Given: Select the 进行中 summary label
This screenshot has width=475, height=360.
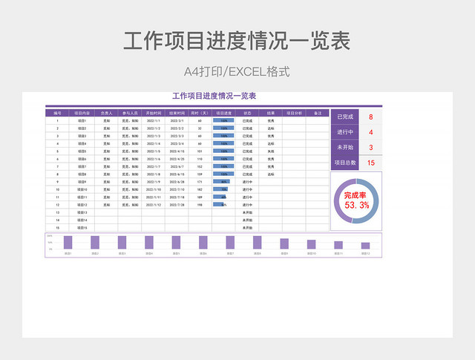Looking at the screenshot, I should pyautogui.click(x=344, y=132).
